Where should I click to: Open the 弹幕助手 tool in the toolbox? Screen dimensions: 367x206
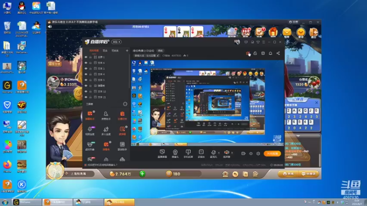[90, 115]
